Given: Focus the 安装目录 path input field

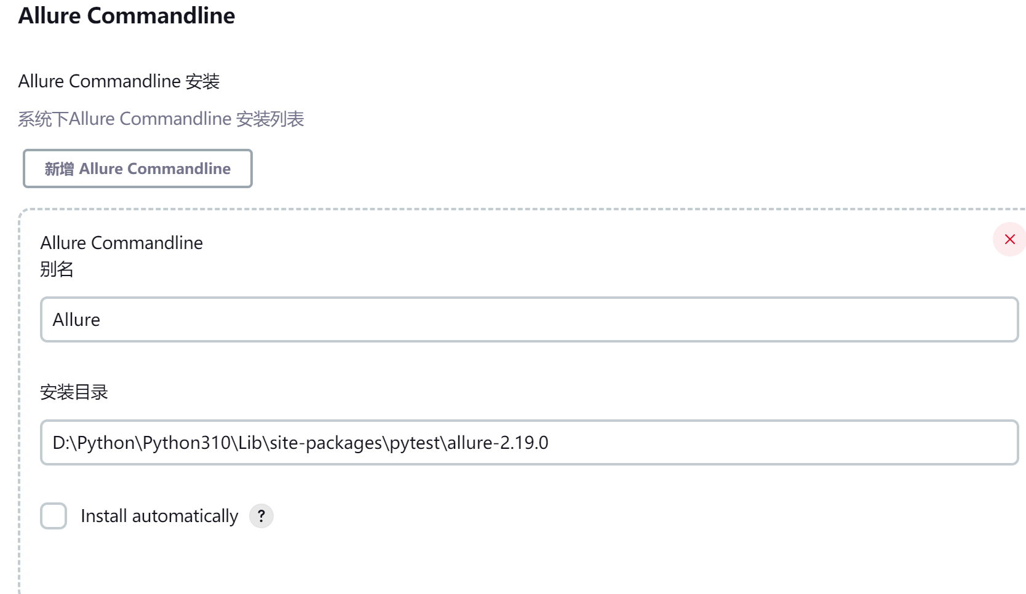Looking at the screenshot, I should pos(738,443).
